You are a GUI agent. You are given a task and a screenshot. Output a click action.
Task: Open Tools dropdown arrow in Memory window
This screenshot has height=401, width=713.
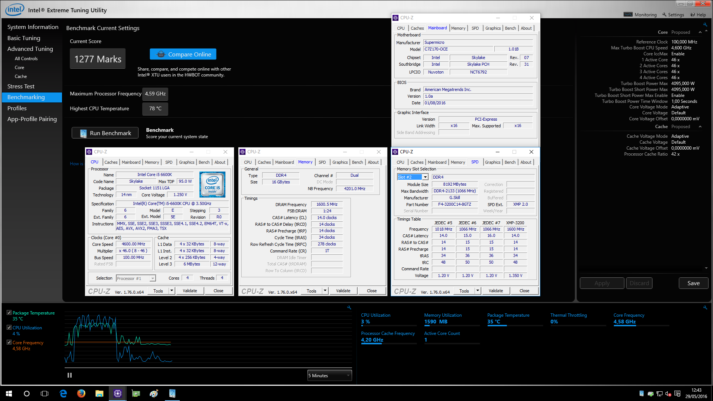[x=325, y=291]
